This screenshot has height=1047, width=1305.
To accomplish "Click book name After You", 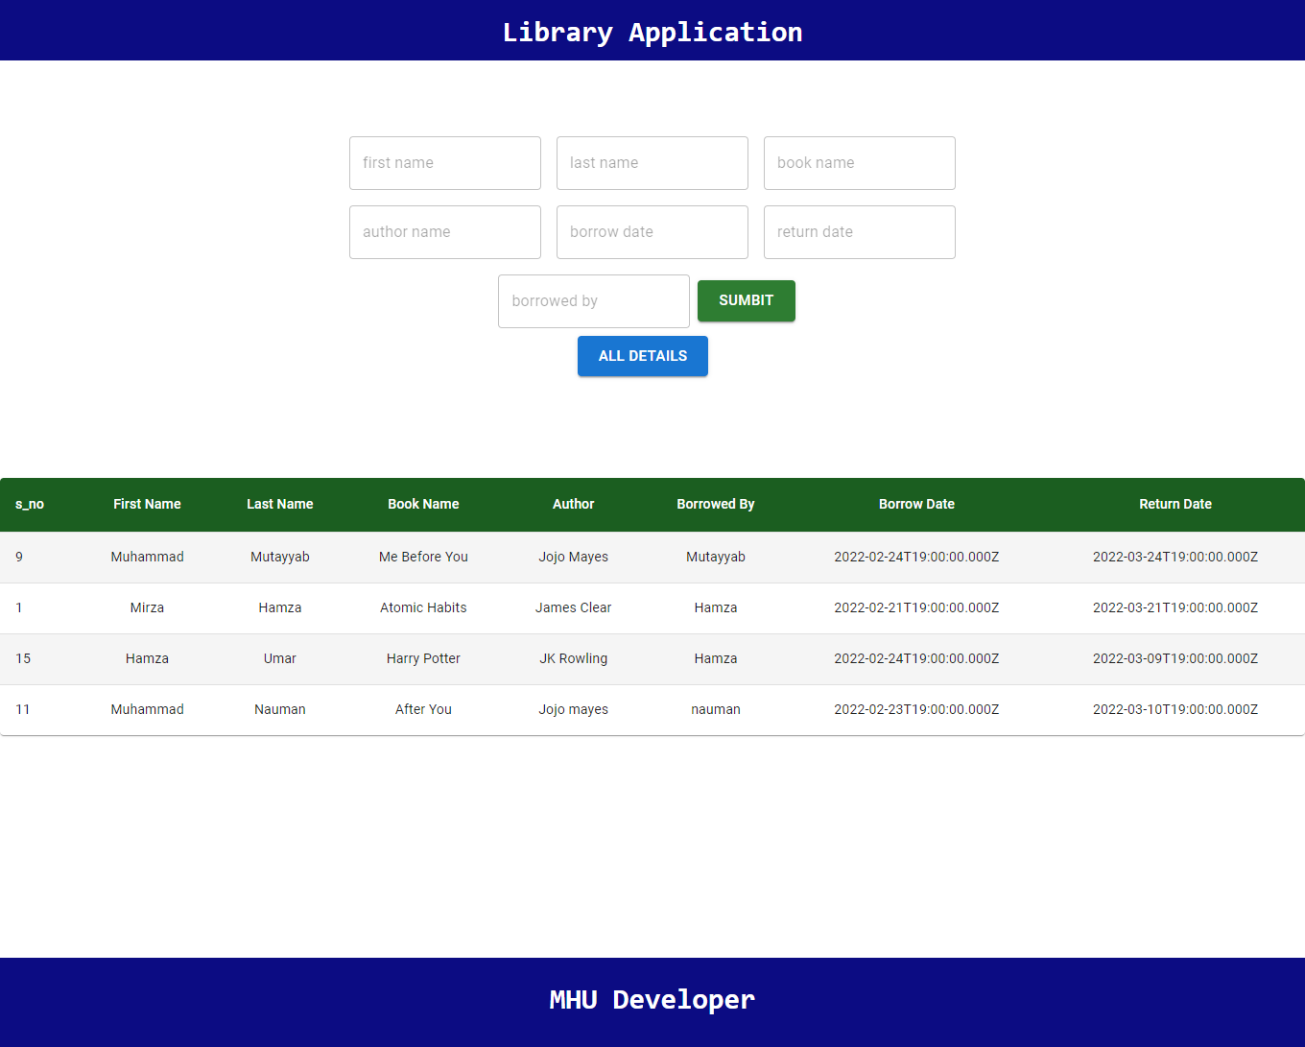I will pyautogui.click(x=423, y=709).
